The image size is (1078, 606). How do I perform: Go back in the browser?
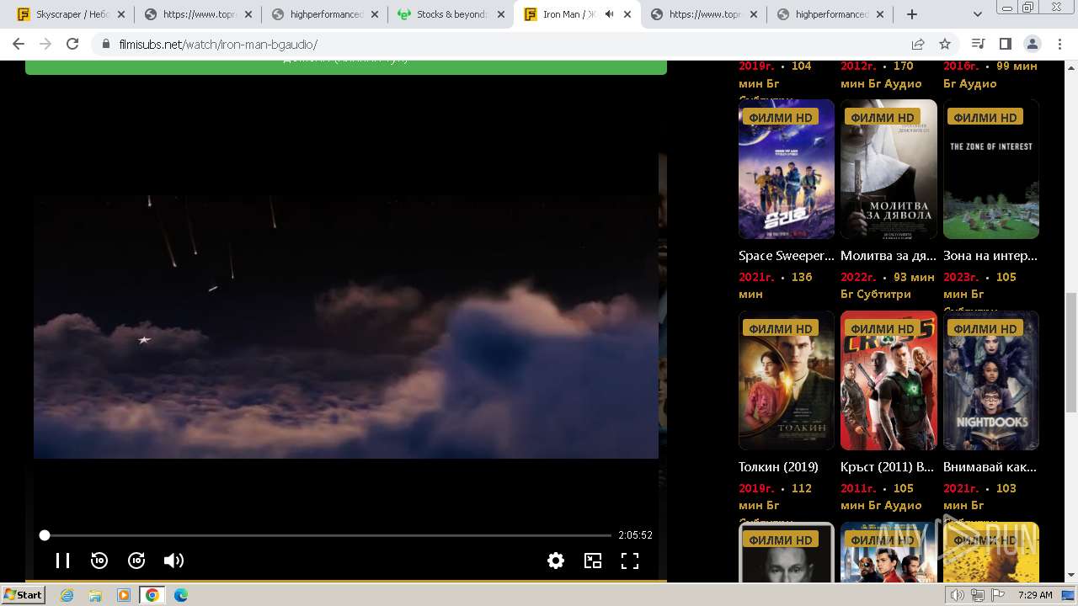(x=19, y=44)
